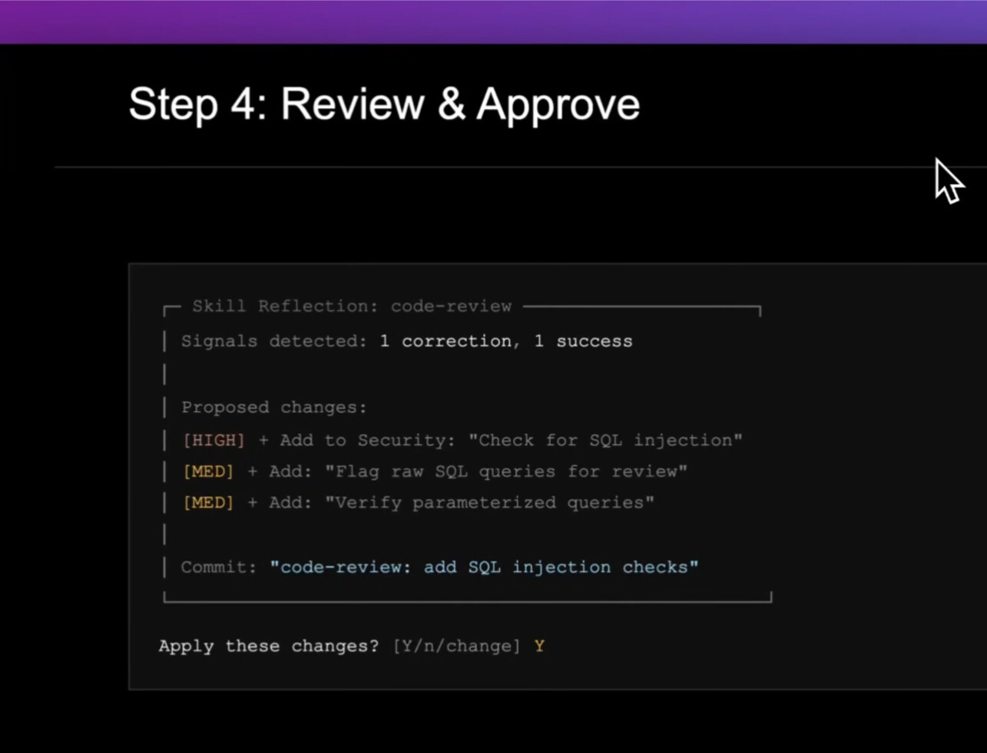Click the '1 correction' signal text
Viewport: 987px width, 753px height.
click(x=445, y=342)
